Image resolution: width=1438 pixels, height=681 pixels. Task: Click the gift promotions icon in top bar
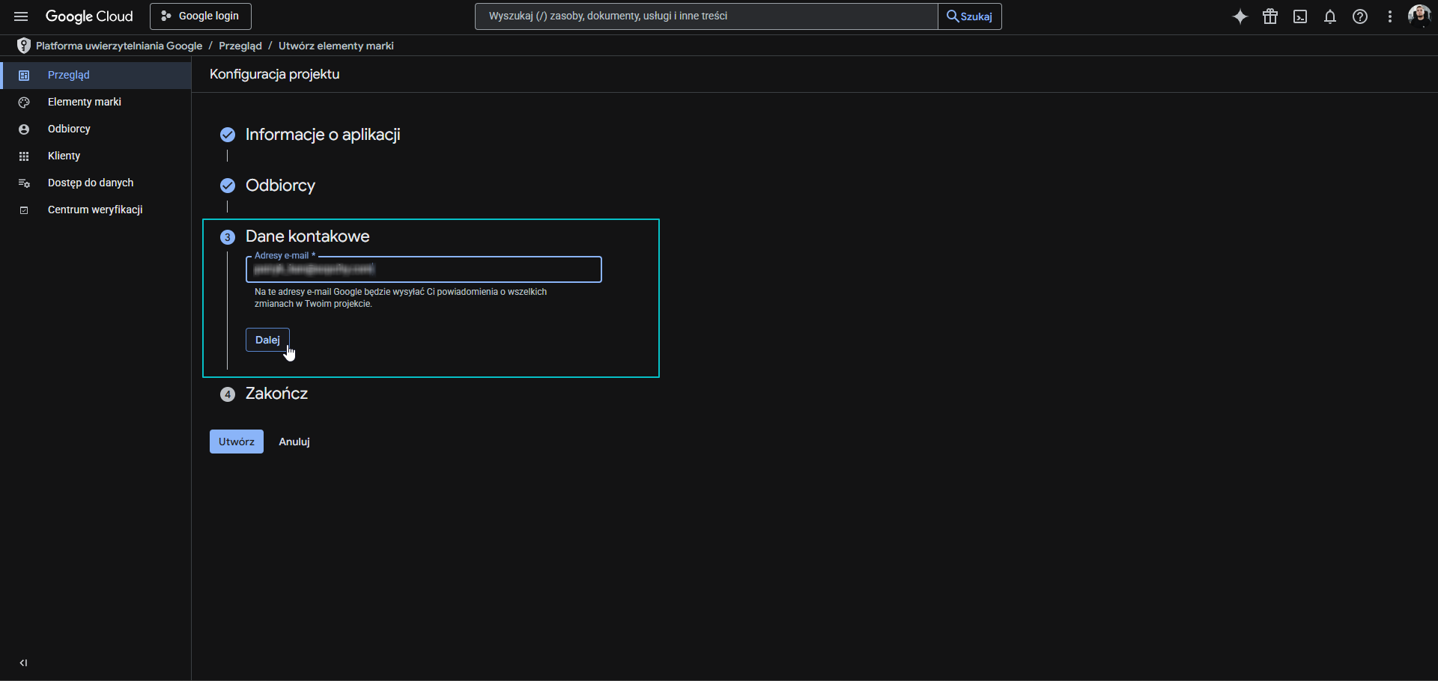pyautogui.click(x=1269, y=16)
